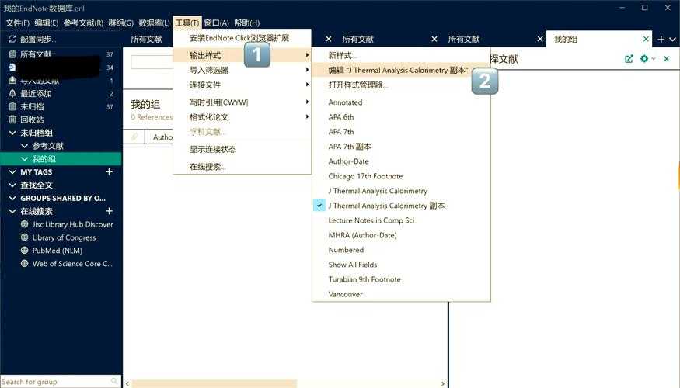Select the Numbered output style

tap(346, 250)
